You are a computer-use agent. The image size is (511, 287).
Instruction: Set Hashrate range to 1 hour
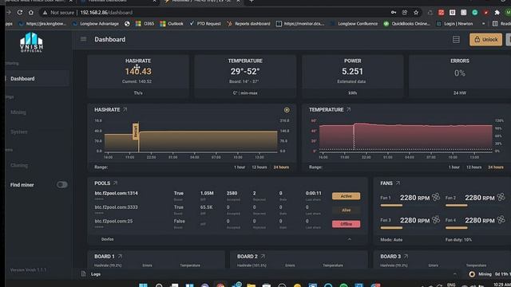tap(240, 167)
